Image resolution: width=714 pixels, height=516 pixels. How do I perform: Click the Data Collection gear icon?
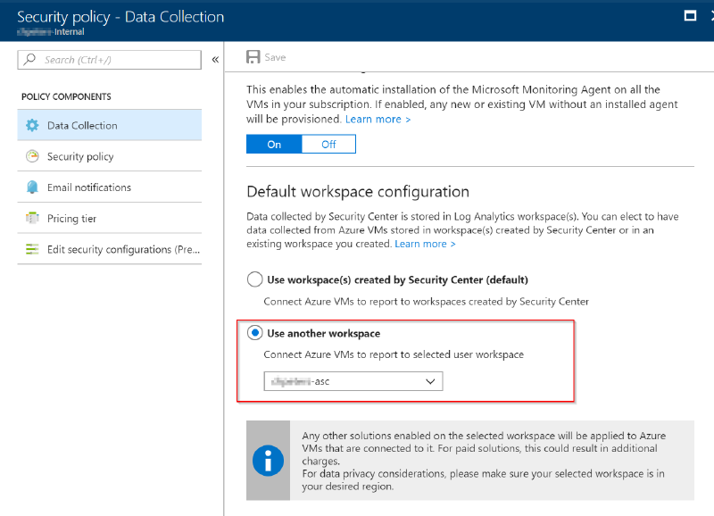point(34,126)
